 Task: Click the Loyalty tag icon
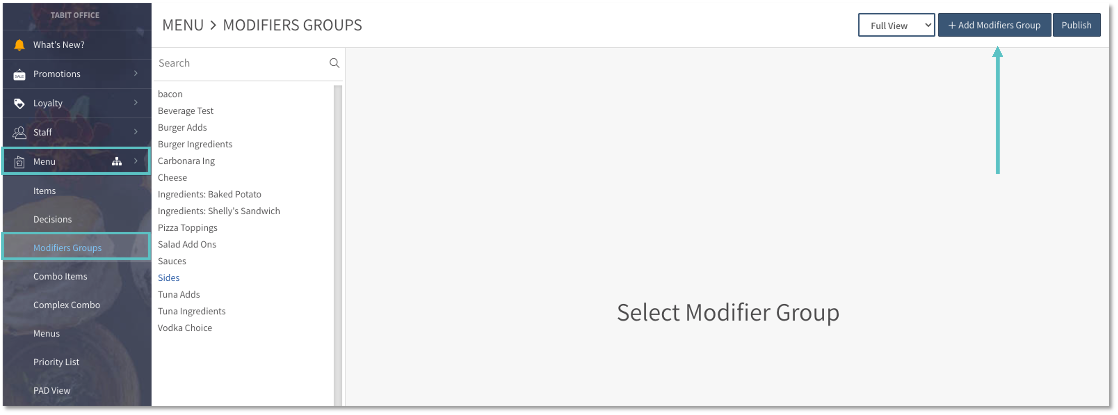(19, 103)
